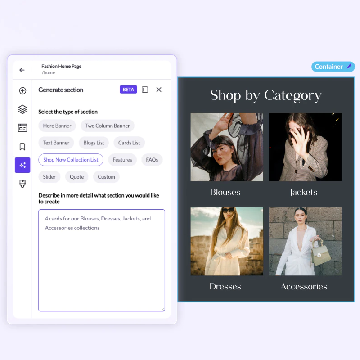Toggle the panel dock layout icon
360x360 pixels.
pos(145,90)
